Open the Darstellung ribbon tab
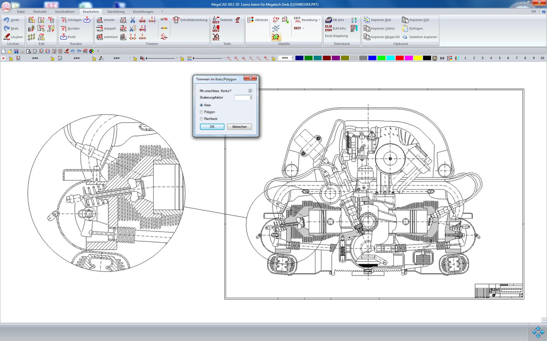This screenshot has height=341, width=547. pos(116,11)
